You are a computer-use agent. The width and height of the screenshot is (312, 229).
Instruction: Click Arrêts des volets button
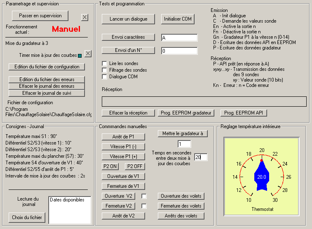[x=181, y=216]
